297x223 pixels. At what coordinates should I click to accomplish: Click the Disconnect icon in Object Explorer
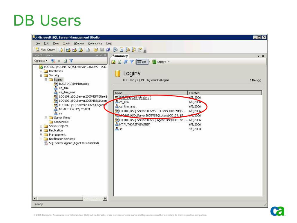[x=53, y=61]
